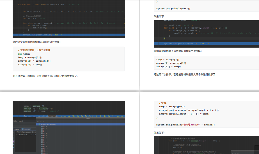Click the orange comment '//使用临时变量,让两个数互换'
This screenshot has width=259, height=154.
tap(34, 50)
